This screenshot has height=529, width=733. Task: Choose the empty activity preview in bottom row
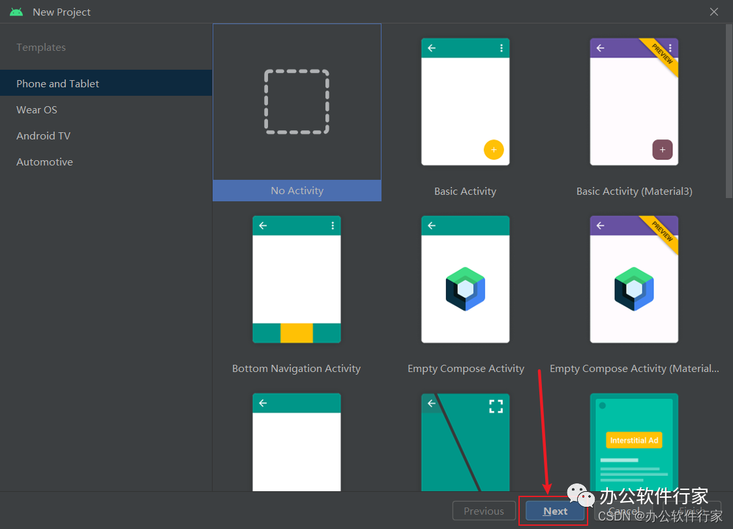click(x=297, y=442)
